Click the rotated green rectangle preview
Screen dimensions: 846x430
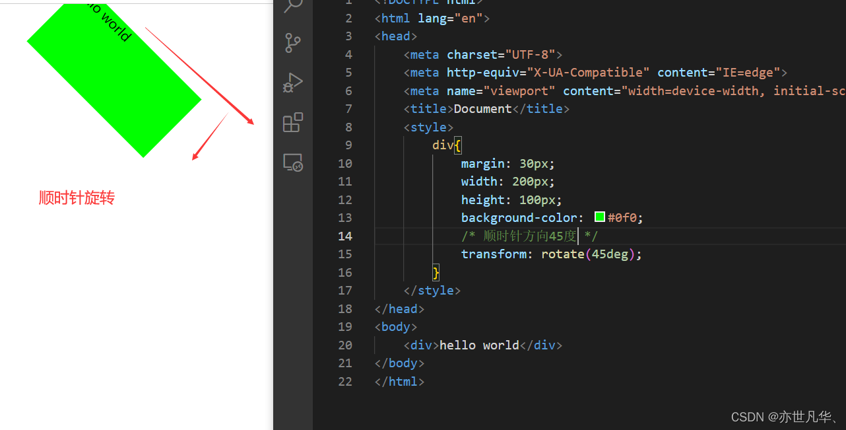click(112, 79)
